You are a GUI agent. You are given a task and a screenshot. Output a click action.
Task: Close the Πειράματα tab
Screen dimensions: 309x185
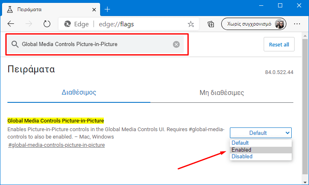click(94, 9)
